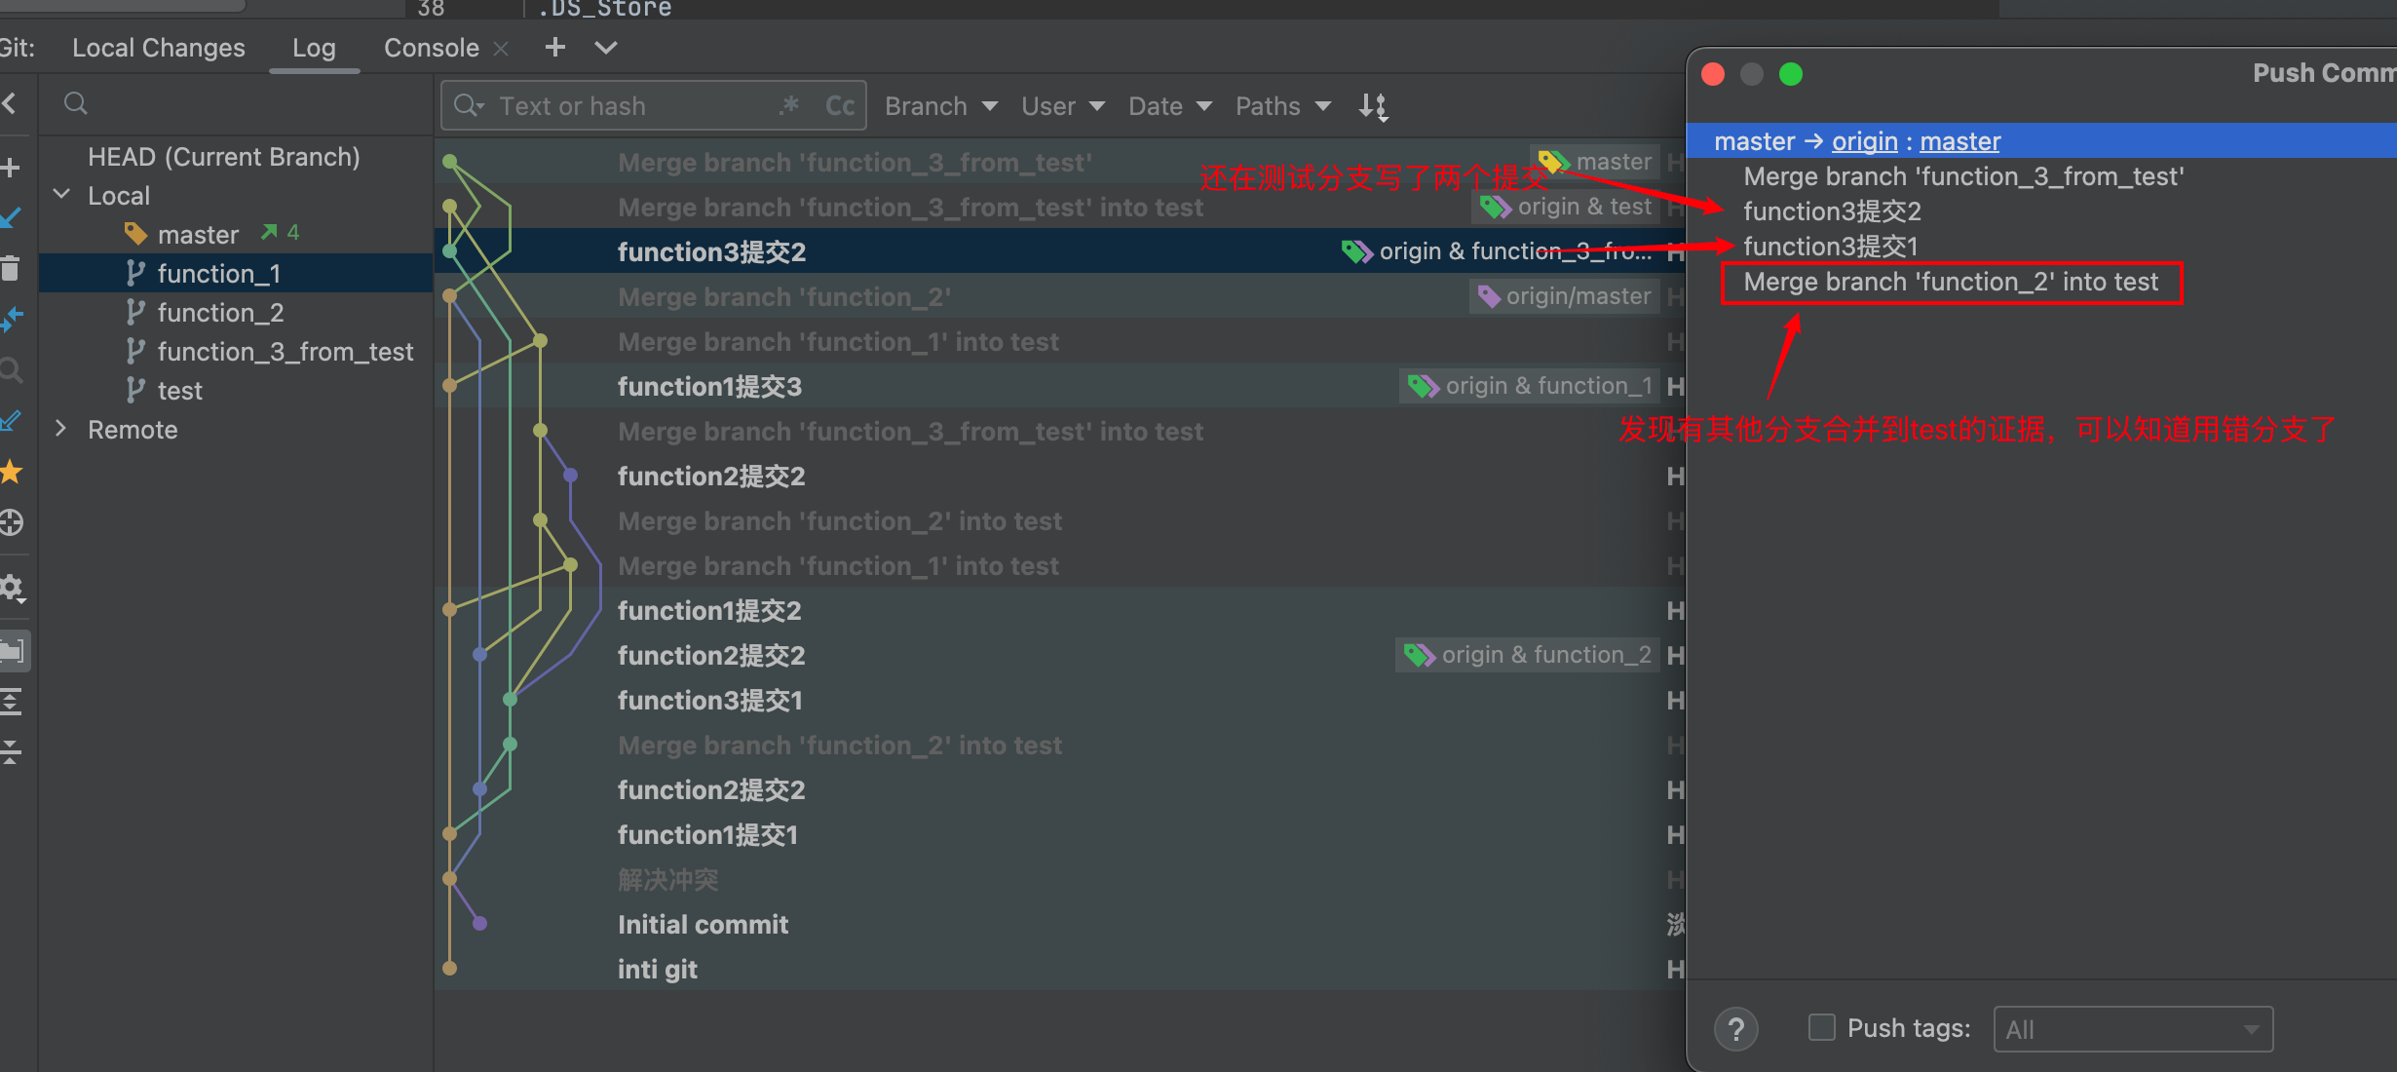Open the Branch filter dropdown
The width and height of the screenshot is (2397, 1072).
pos(940,106)
